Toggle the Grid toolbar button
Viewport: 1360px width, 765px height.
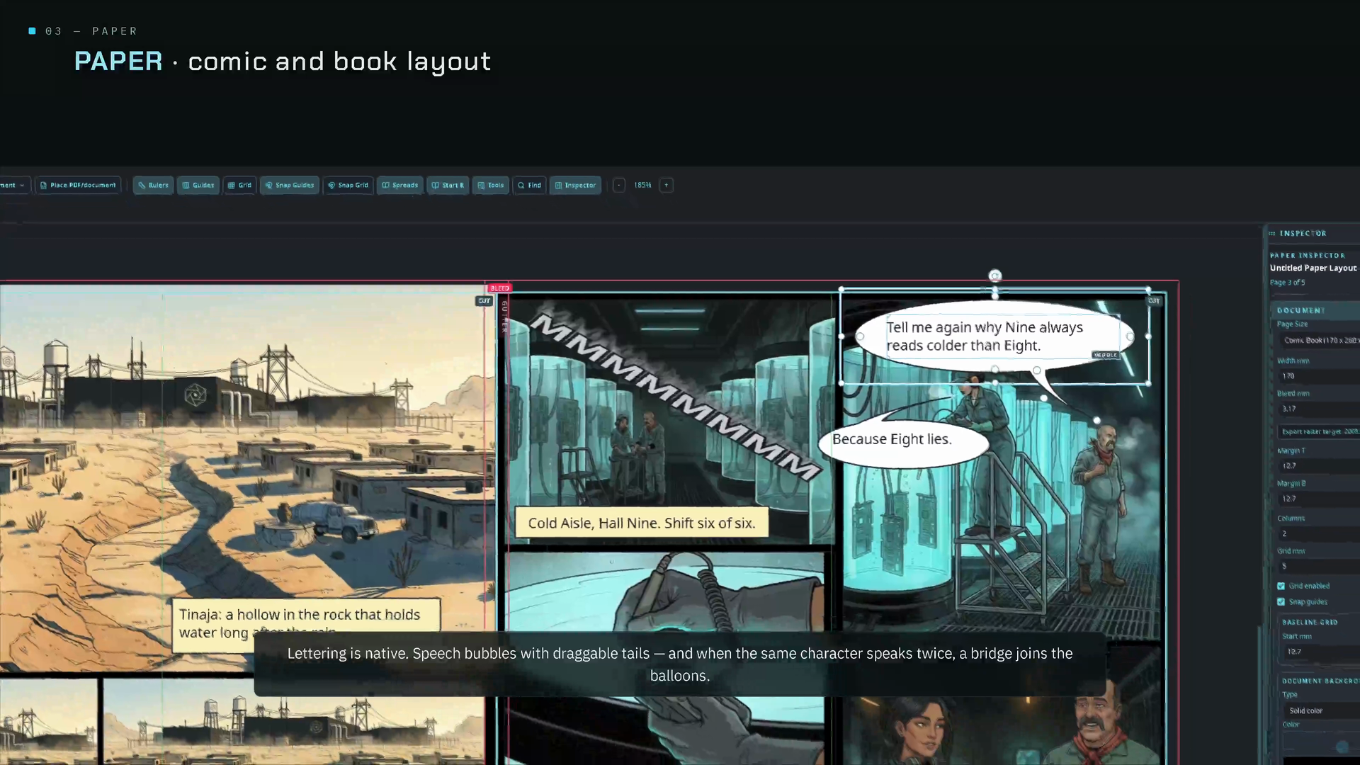239,186
